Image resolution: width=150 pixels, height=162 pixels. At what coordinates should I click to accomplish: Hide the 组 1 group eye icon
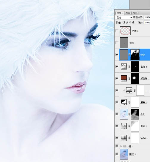coord(117,146)
